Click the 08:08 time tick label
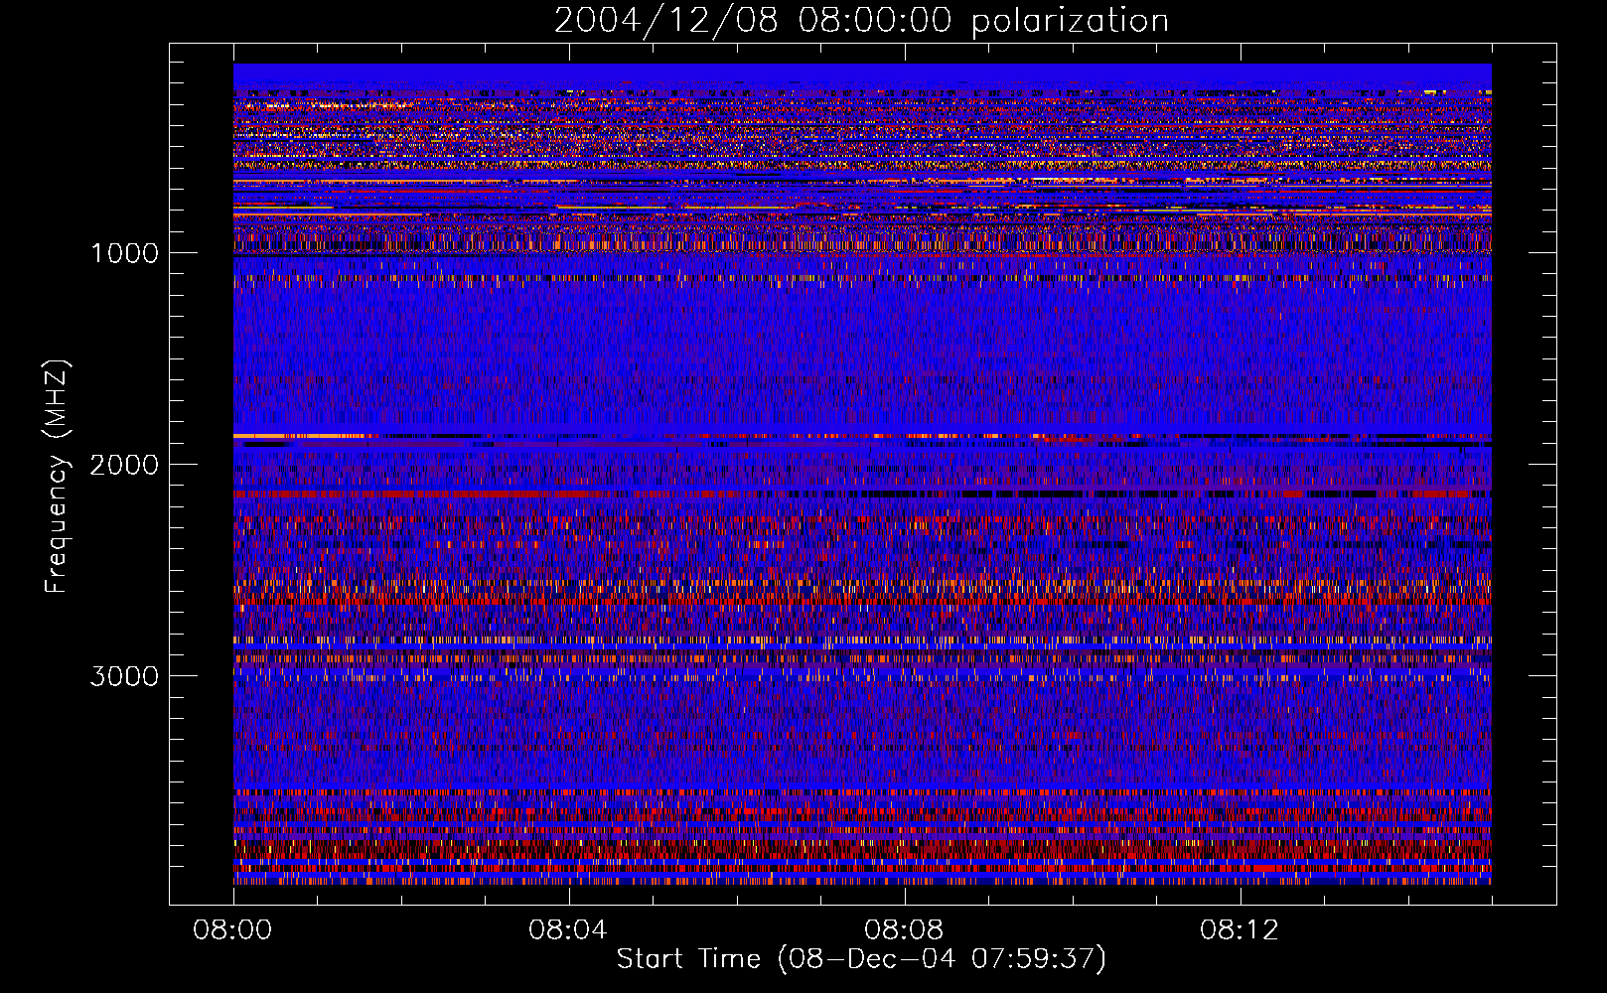Screen dimensions: 1607x993 point(903,930)
